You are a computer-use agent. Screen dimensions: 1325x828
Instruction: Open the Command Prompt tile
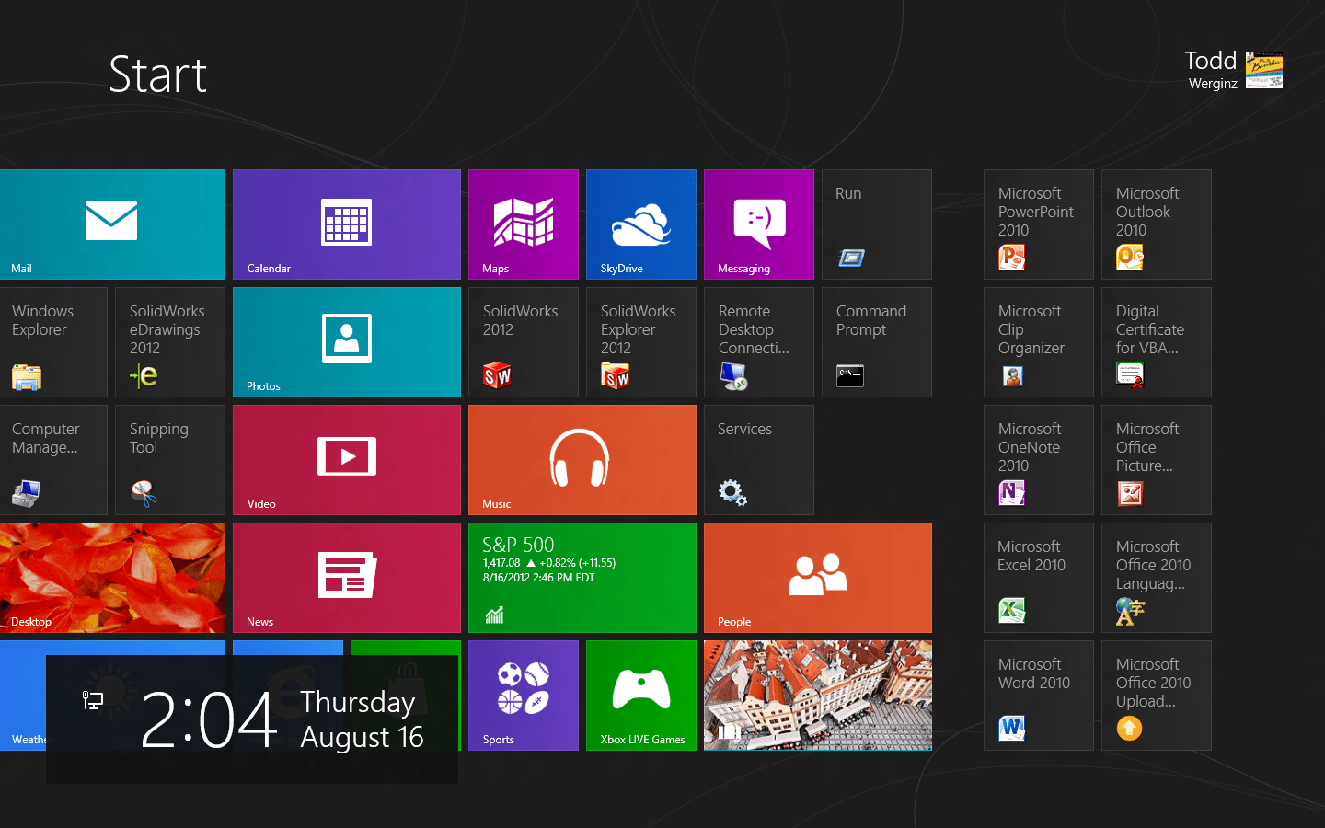pyautogui.click(x=876, y=342)
